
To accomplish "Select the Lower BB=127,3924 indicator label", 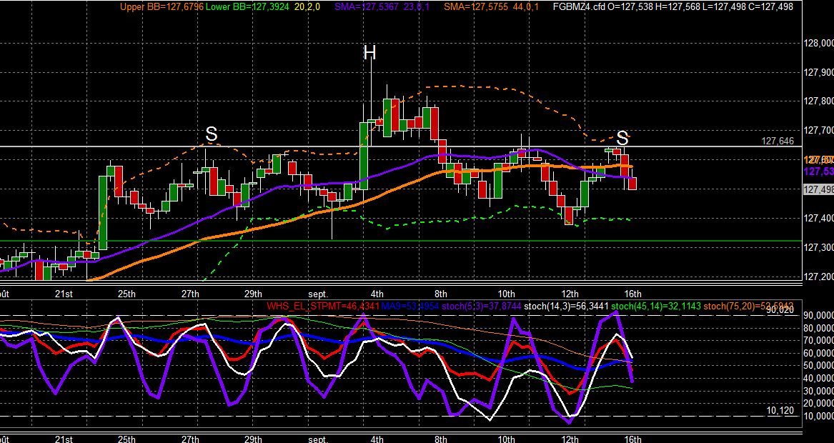I will pos(247,7).
